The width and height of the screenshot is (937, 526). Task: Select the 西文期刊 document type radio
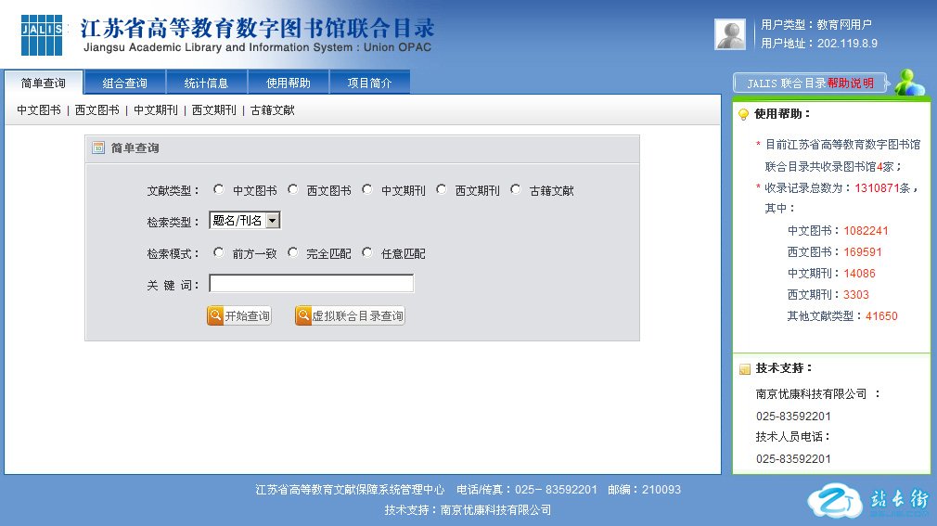point(442,189)
